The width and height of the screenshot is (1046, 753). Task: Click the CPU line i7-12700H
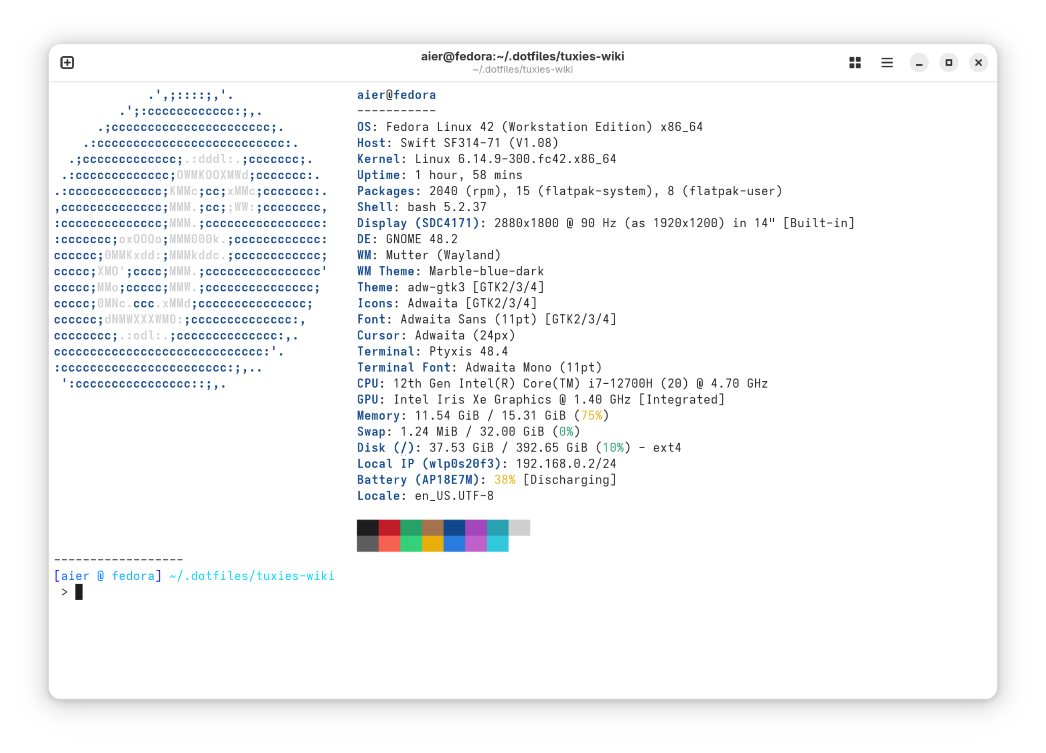562,384
